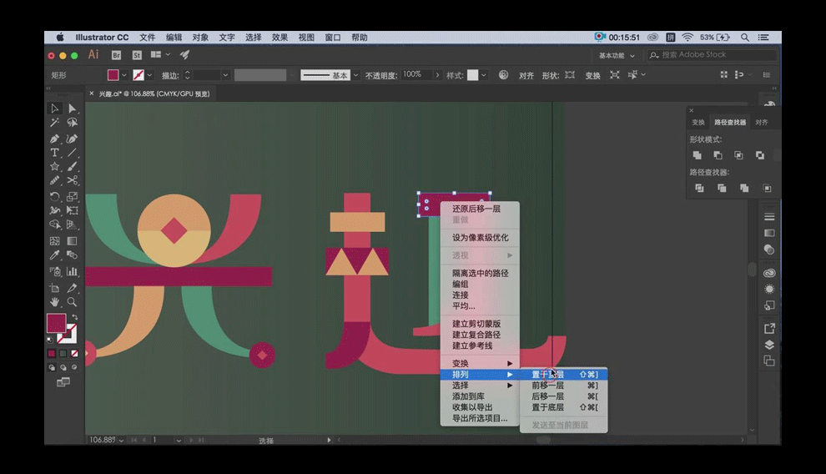Activate the Zoom magnifier tool

[x=73, y=302]
